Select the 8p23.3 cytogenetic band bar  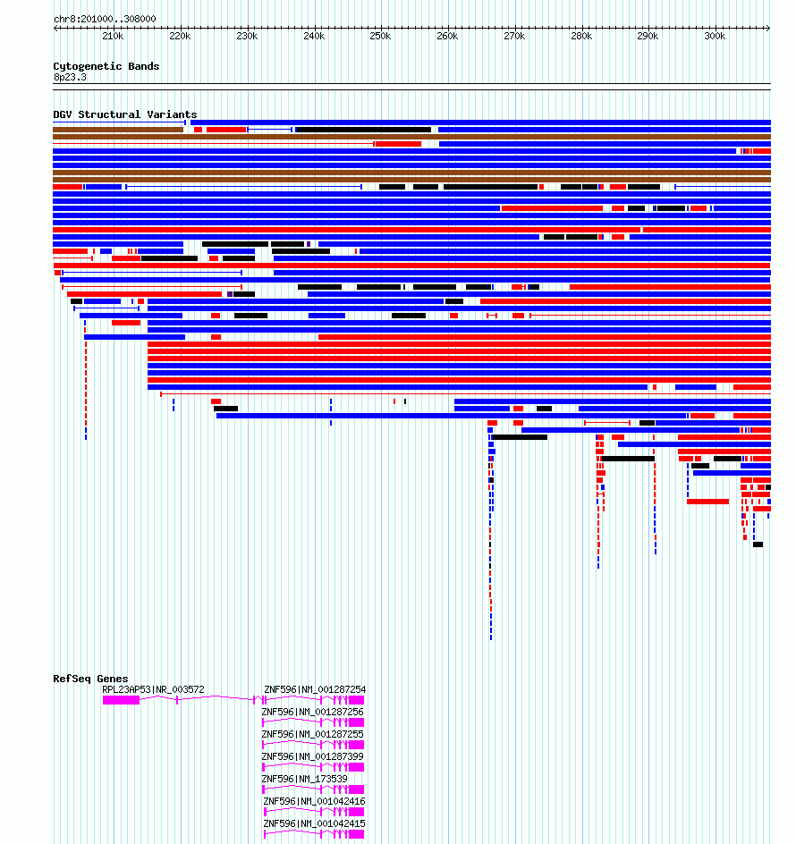tap(411, 87)
